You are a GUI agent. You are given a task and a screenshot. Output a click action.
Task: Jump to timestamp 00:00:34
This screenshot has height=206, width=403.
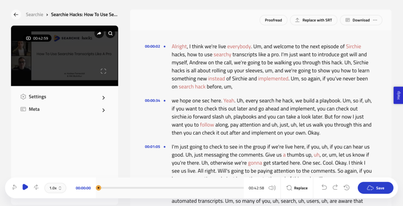pyautogui.click(x=152, y=100)
